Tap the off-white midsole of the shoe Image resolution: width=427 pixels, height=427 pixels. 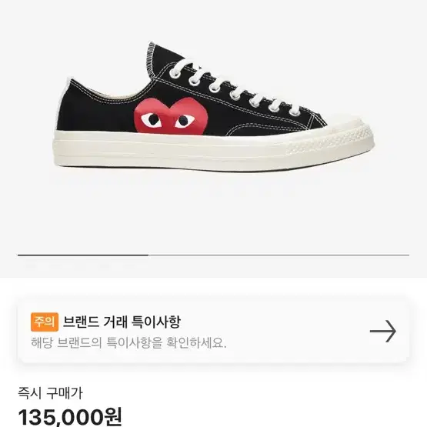191,151
